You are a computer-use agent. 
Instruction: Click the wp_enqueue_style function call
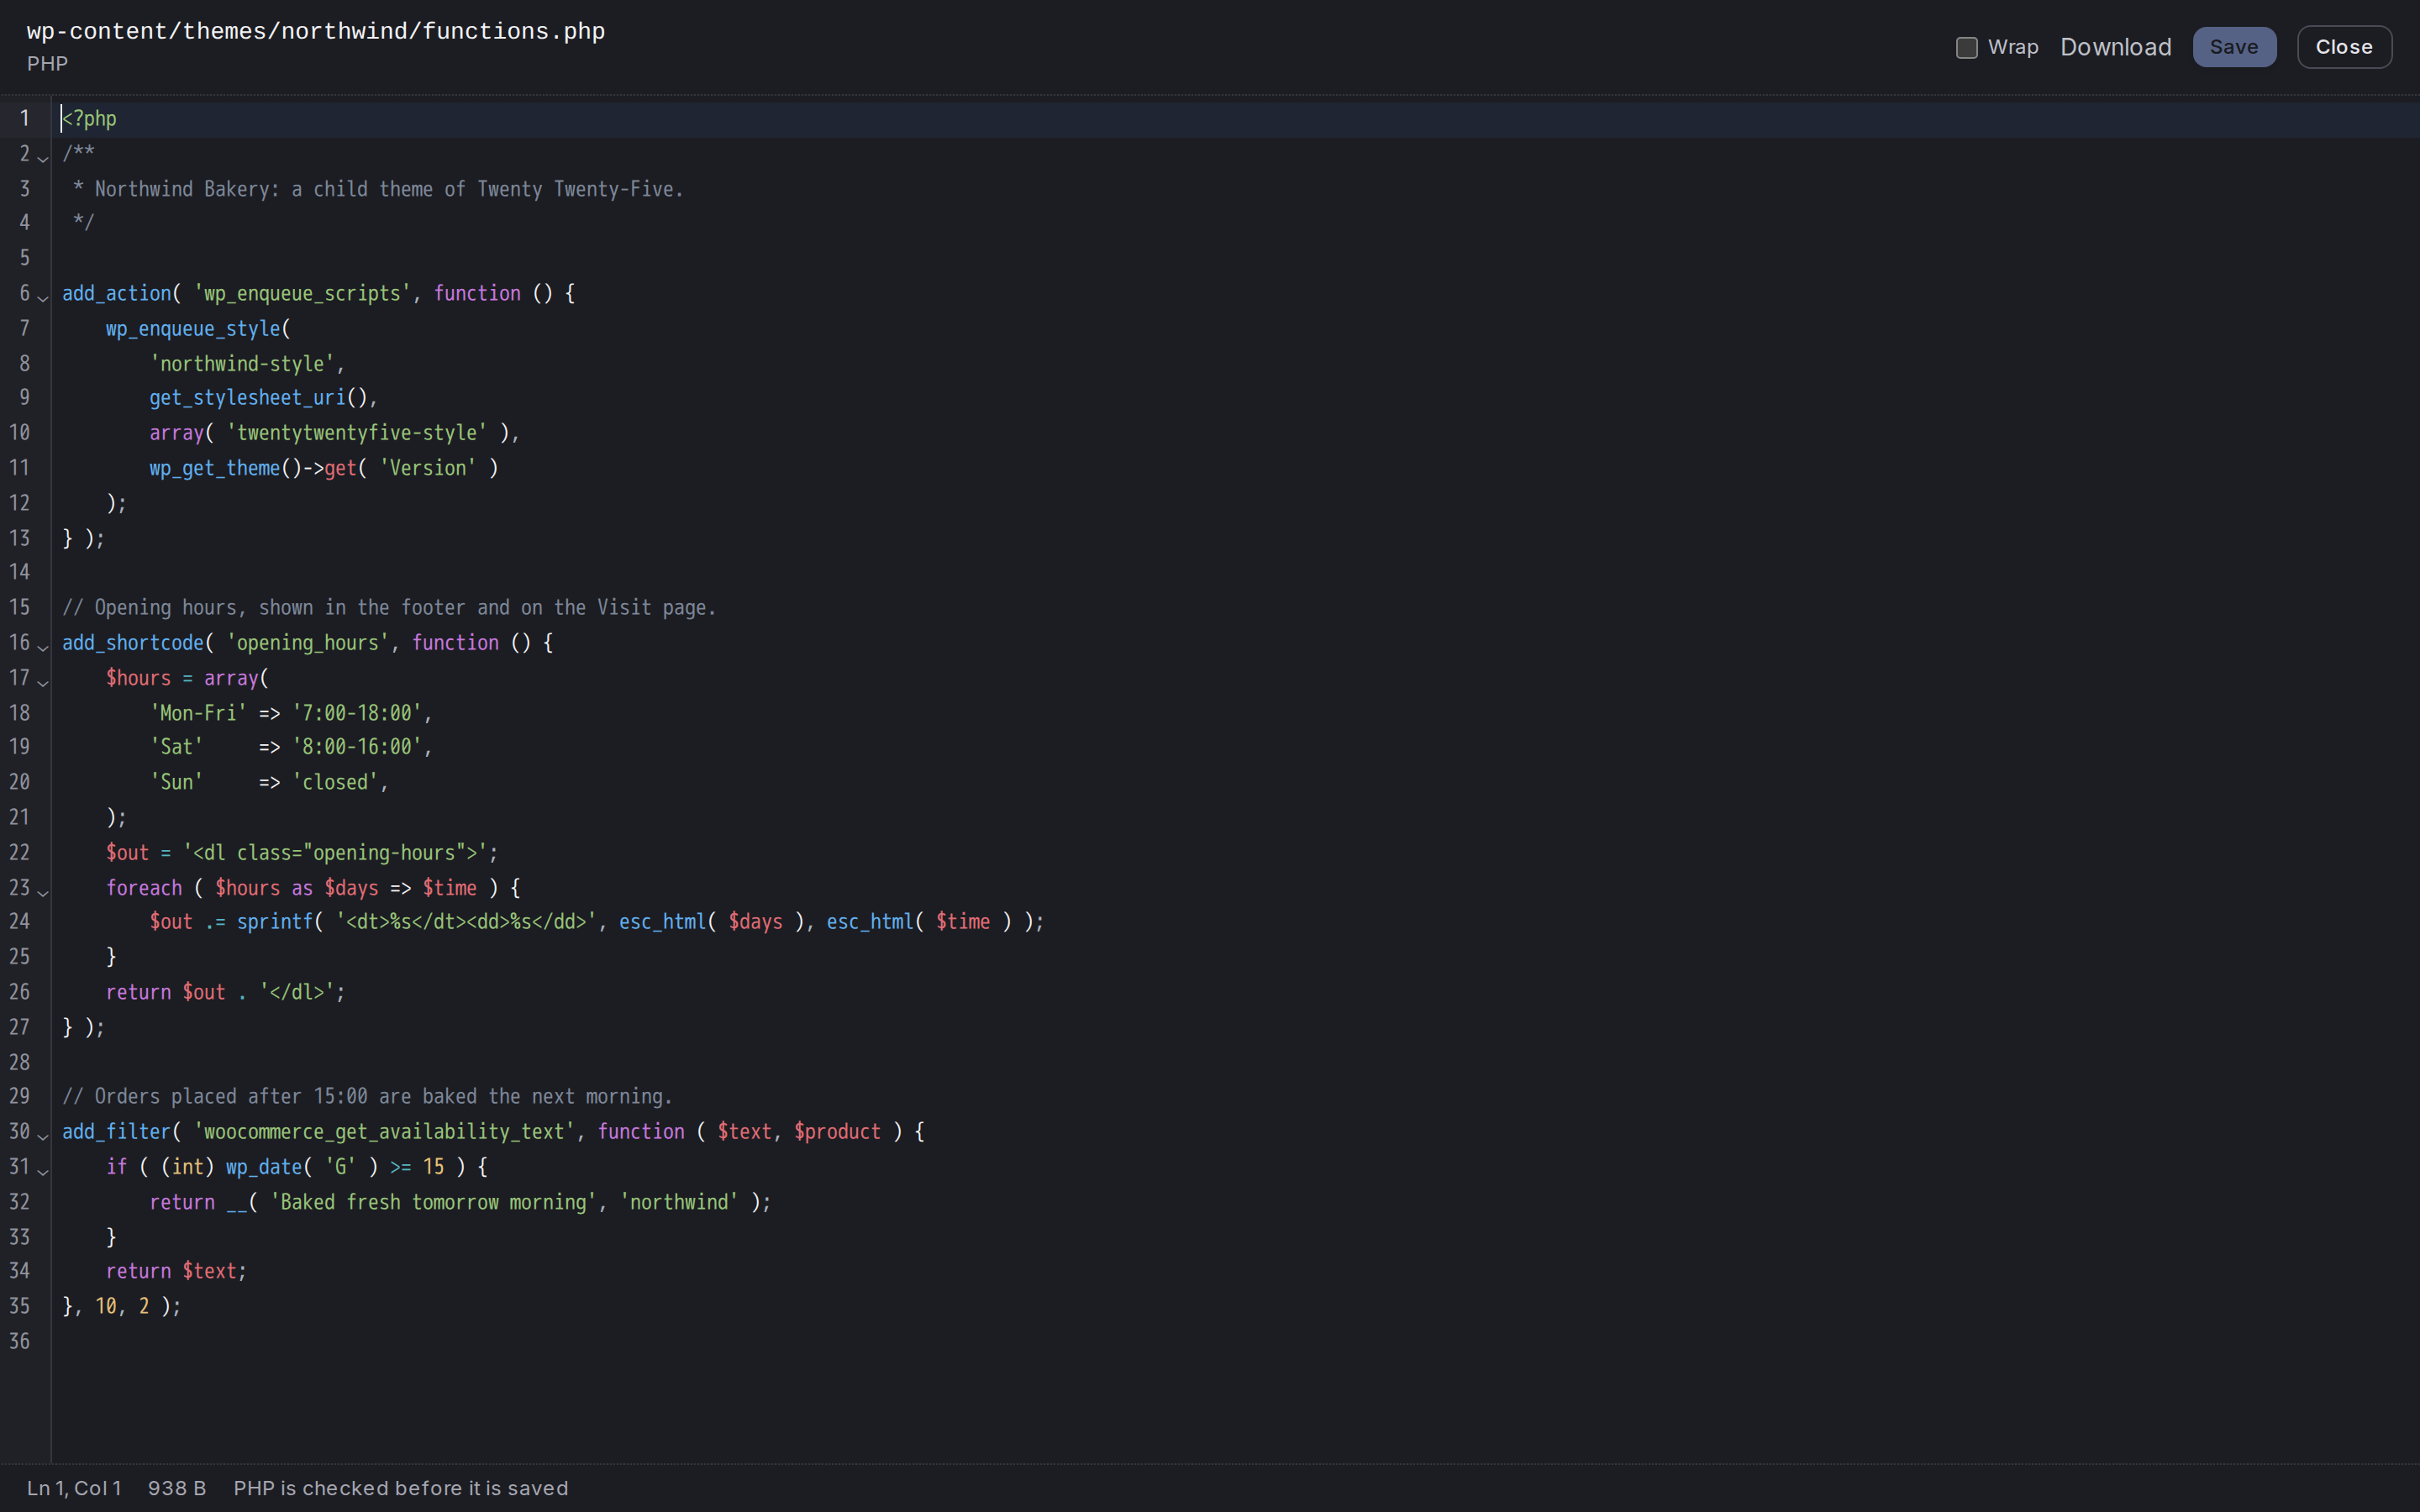(193, 328)
